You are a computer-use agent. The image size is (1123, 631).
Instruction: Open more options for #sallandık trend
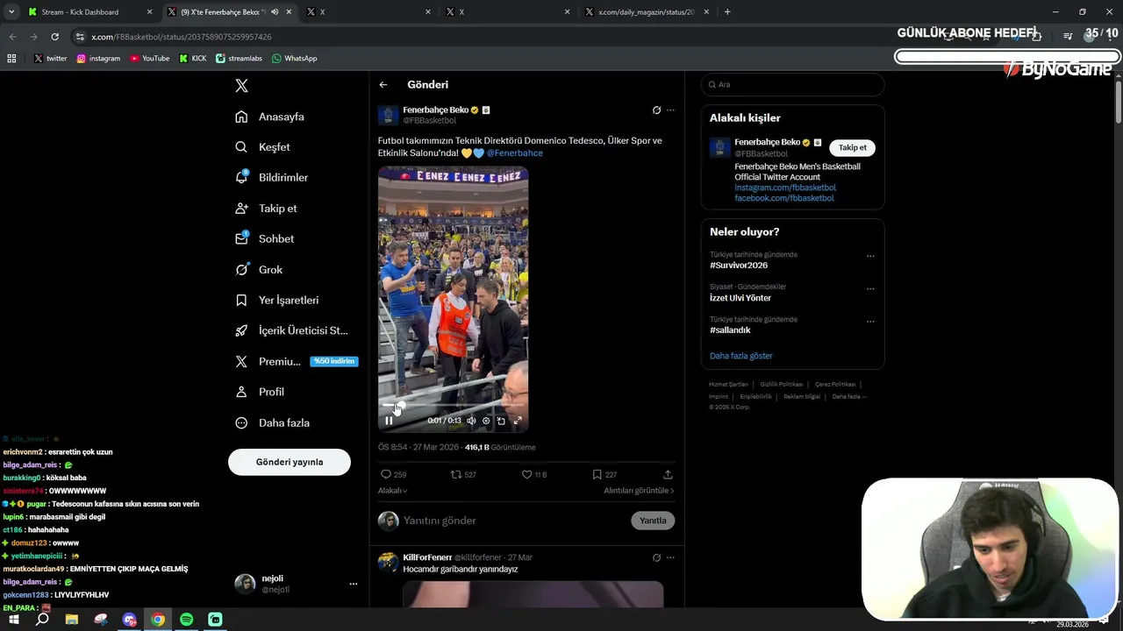(x=870, y=322)
